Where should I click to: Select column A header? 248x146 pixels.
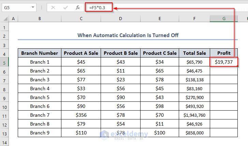13,19
